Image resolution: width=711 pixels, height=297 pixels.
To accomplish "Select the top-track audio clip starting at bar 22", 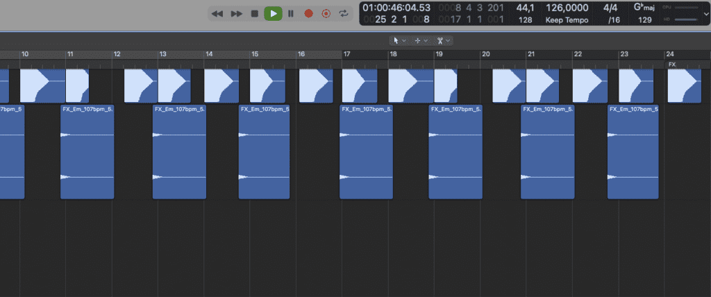I will [590, 85].
